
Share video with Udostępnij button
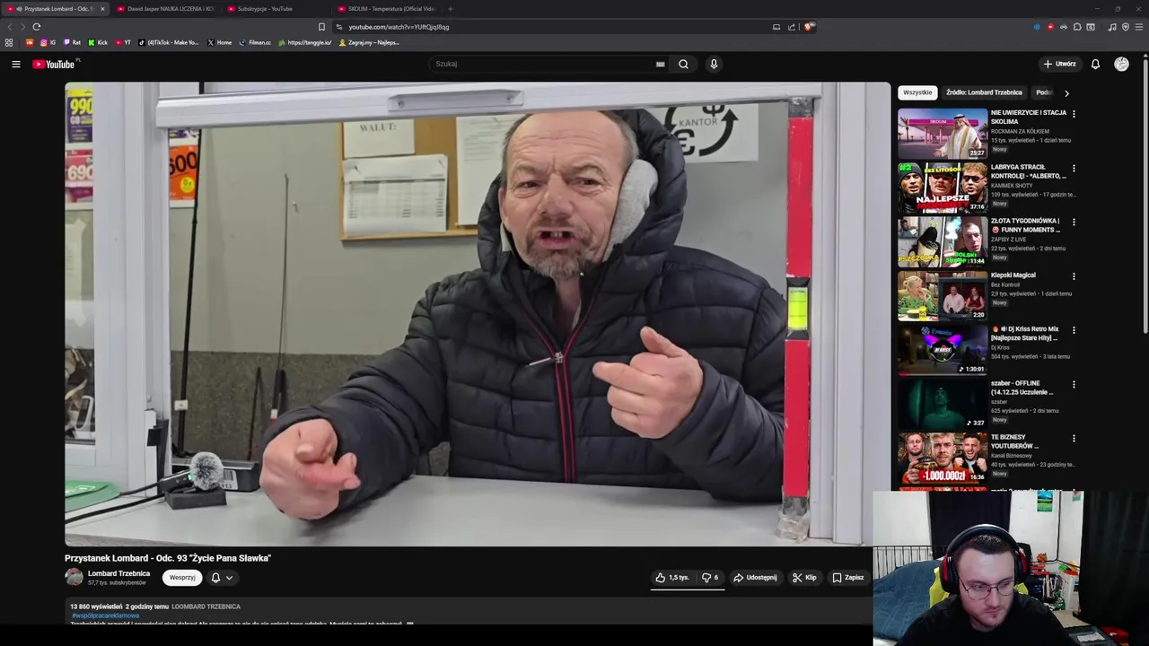click(755, 578)
